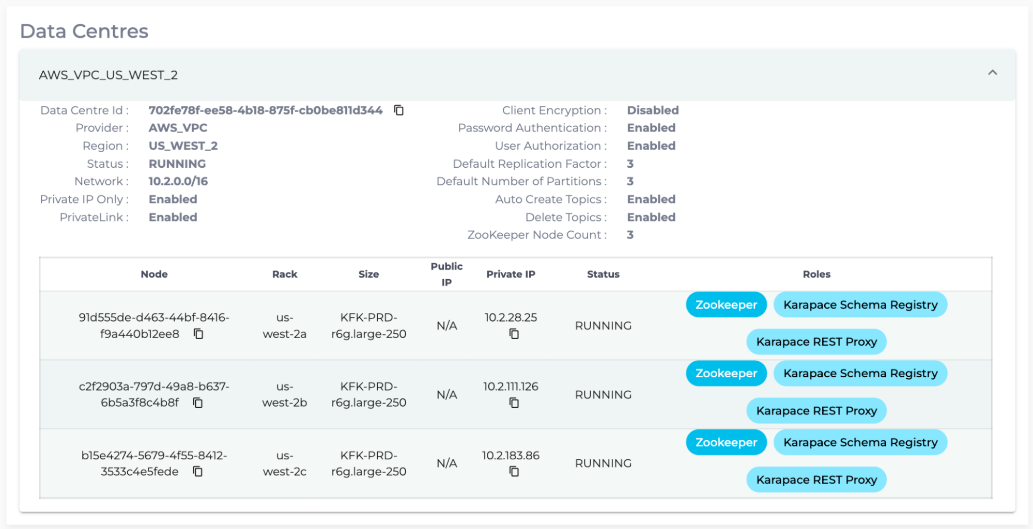Copy private IP 10.2.111.126

(514, 403)
